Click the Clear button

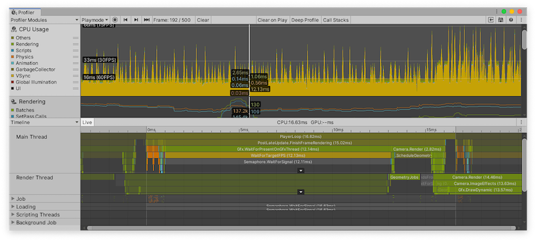pos(203,20)
